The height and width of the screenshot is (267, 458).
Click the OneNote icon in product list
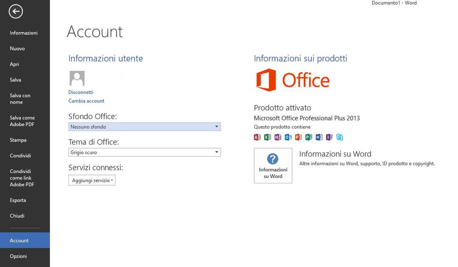click(x=278, y=137)
